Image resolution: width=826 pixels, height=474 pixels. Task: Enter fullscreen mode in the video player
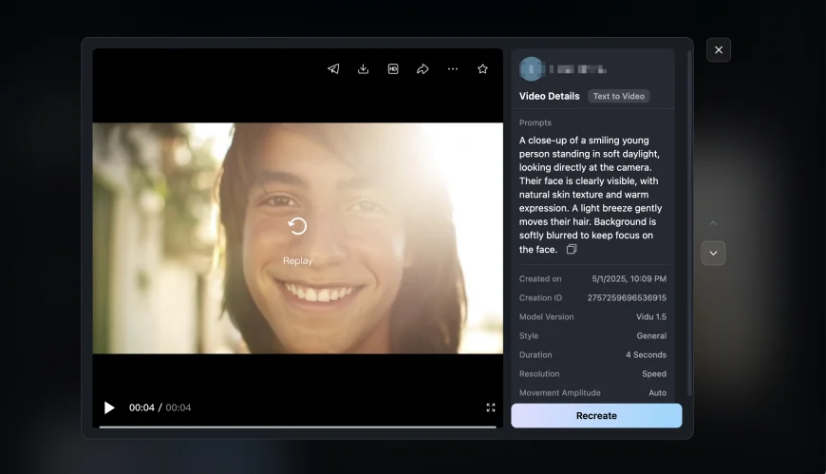(x=491, y=408)
